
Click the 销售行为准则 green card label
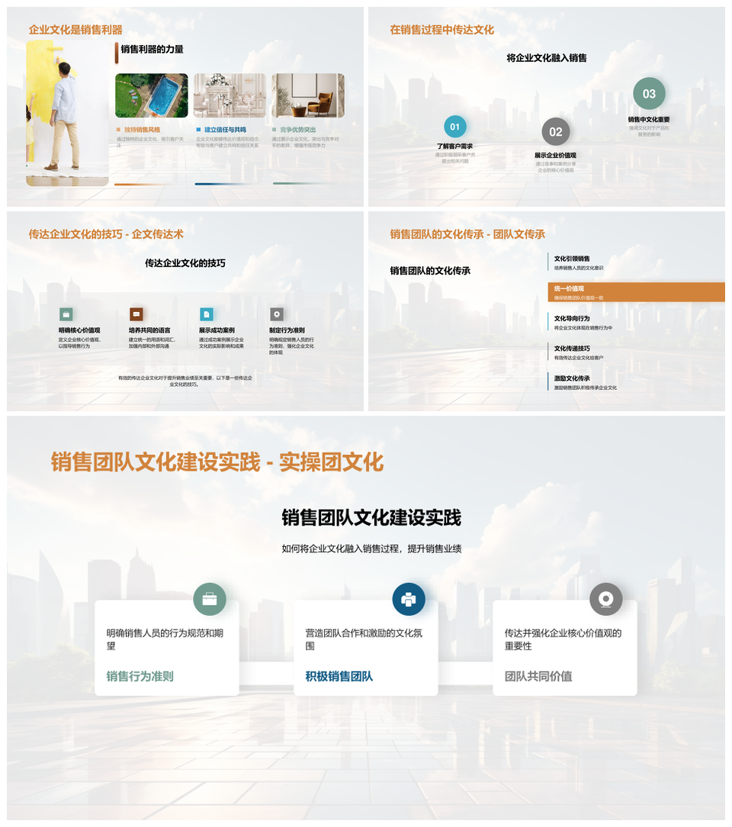click(x=140, y=676)
